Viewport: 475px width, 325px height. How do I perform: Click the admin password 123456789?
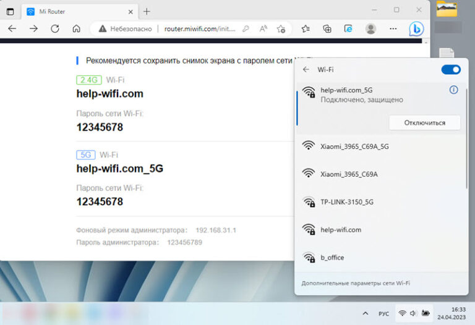tap(184, 242)
